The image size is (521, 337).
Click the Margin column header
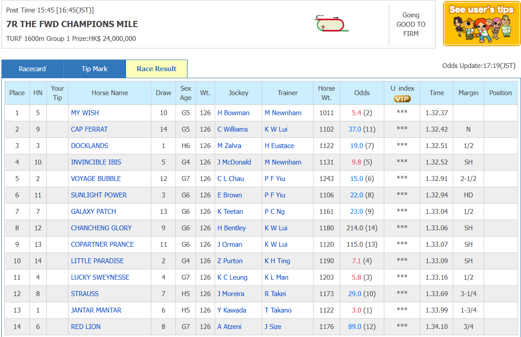tap(468, 93)
